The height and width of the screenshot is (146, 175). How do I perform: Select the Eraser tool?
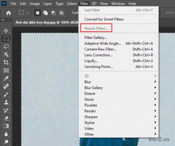coord(6,118)
